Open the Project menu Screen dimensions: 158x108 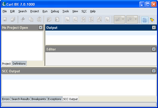tap(35, 11)
